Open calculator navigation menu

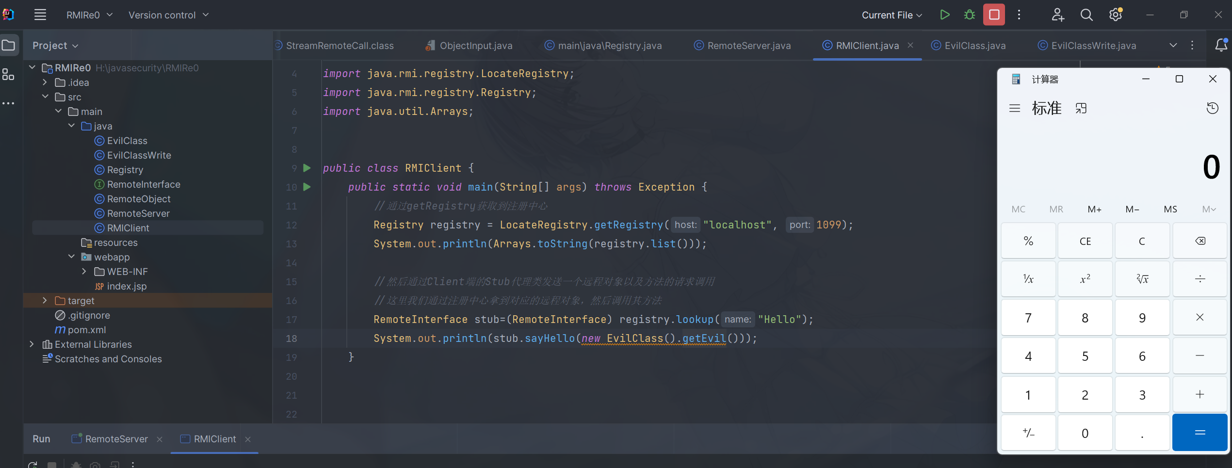1015,108
